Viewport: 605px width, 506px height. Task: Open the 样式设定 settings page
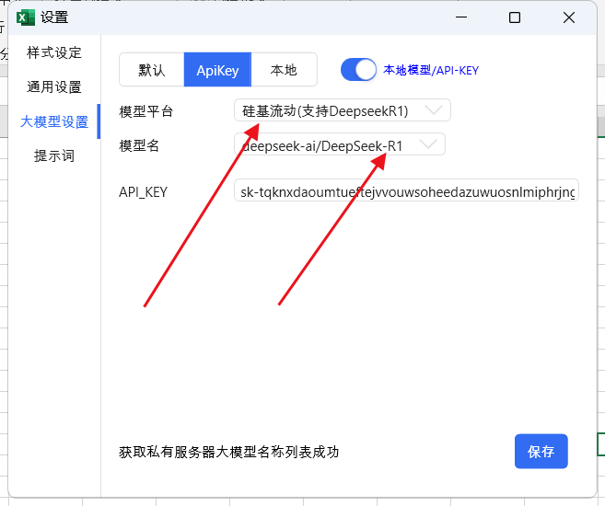click(54, 52)
